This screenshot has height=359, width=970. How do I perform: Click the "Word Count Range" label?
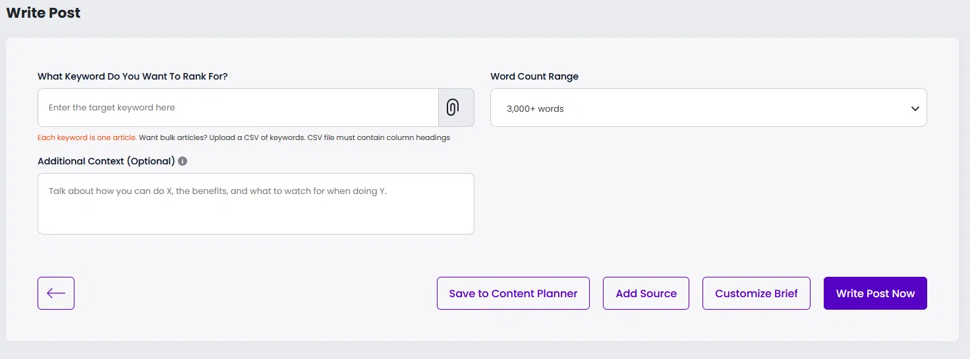click(534, 76)
